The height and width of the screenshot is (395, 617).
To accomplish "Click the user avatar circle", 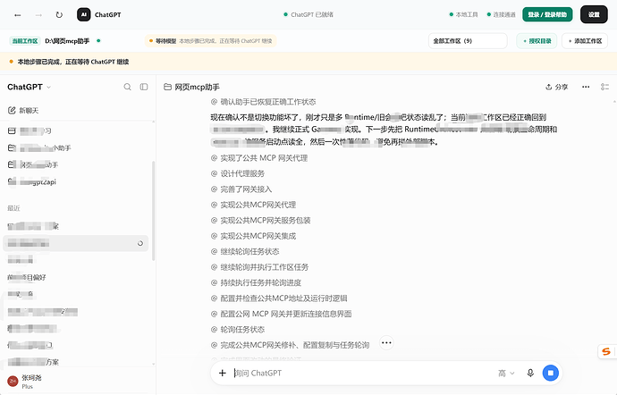I will tap(13, 382).
